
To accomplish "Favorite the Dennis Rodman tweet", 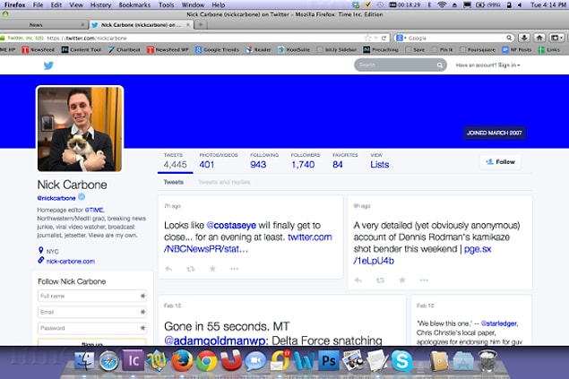I will pyautogui.click(x=402, y=280).
